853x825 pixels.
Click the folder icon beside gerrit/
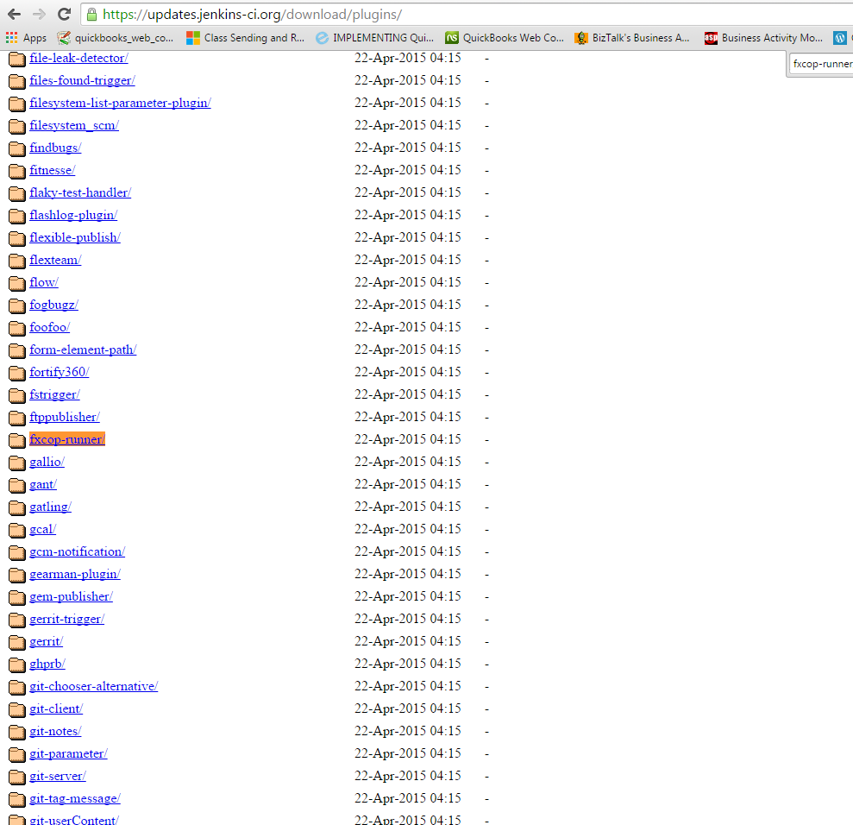(17, 642)
